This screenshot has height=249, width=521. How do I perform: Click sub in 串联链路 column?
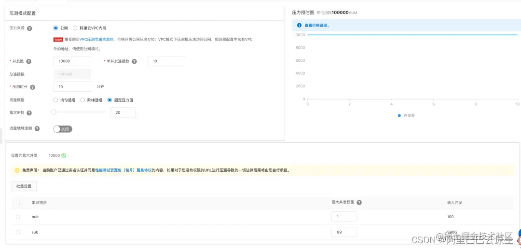[35, 233]
